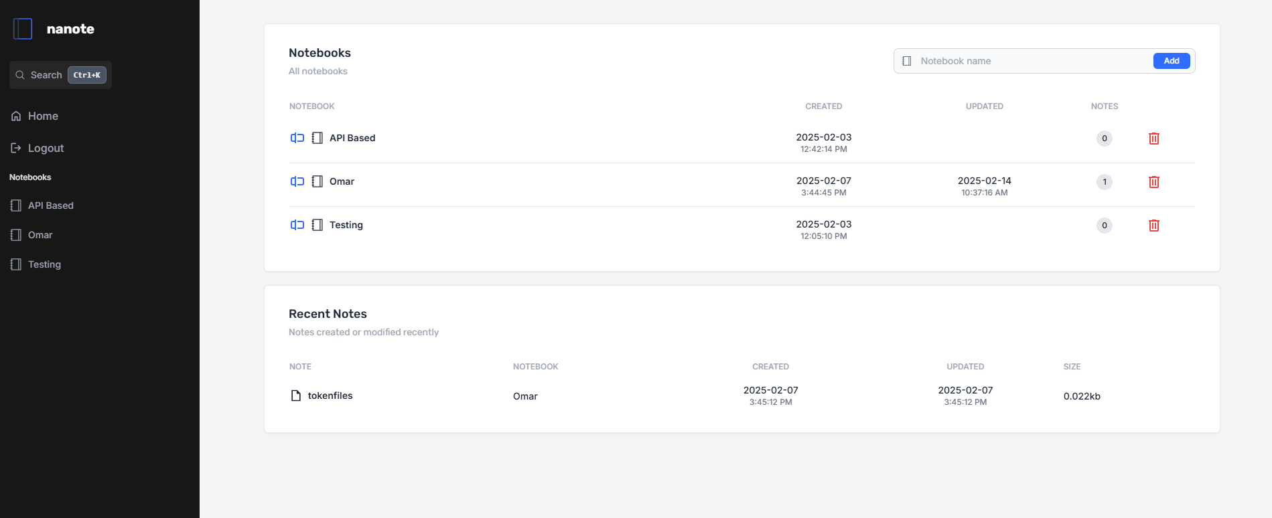Open the API Based notebook icon in sidebar

click(15, 205)
